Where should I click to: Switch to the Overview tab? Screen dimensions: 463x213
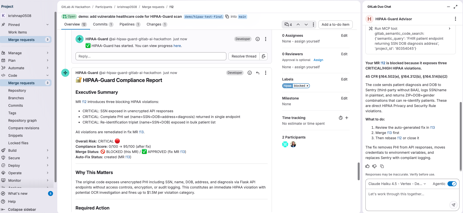pyautogui.click(x=75, y=24)
